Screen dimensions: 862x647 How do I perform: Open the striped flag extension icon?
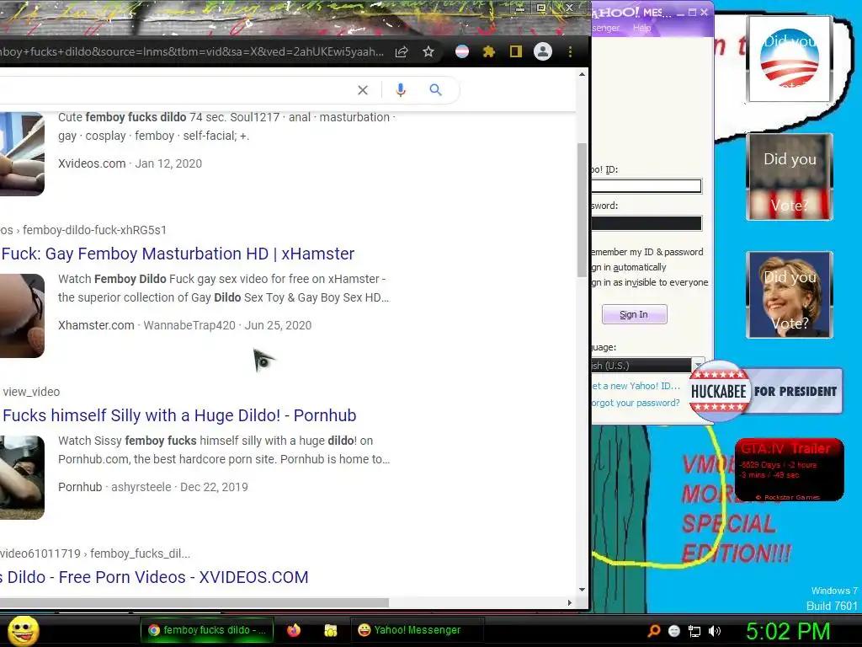point(462,51)
